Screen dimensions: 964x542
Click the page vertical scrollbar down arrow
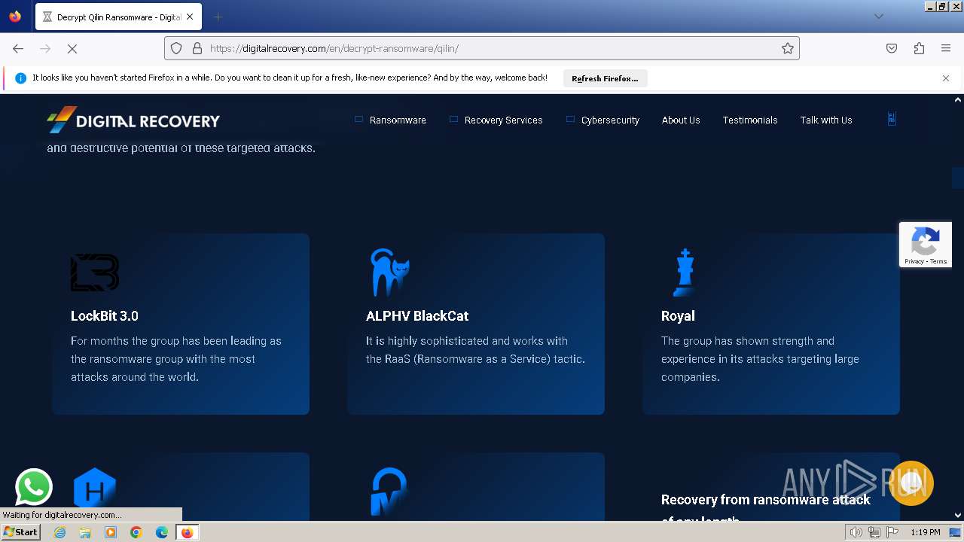(x=958, y=516)
